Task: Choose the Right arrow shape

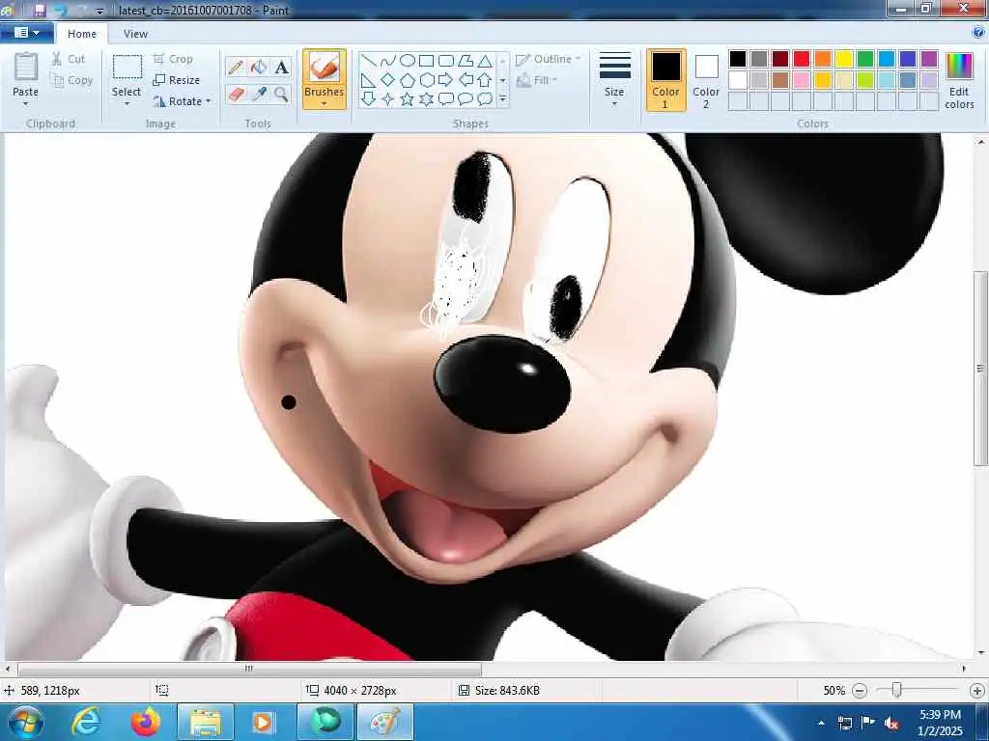Action: (446, 80)
